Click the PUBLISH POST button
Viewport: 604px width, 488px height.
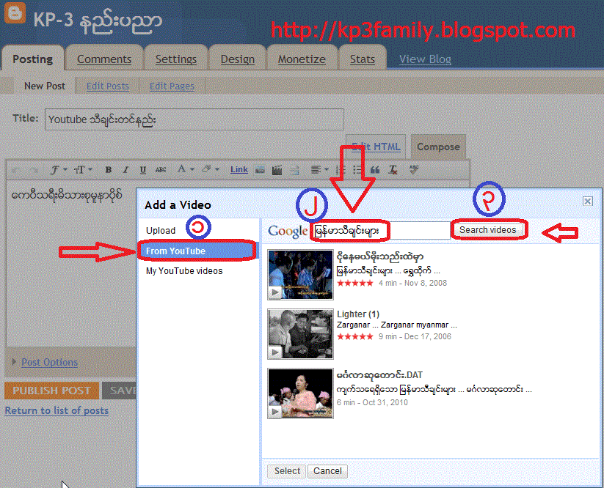point(51,391)
